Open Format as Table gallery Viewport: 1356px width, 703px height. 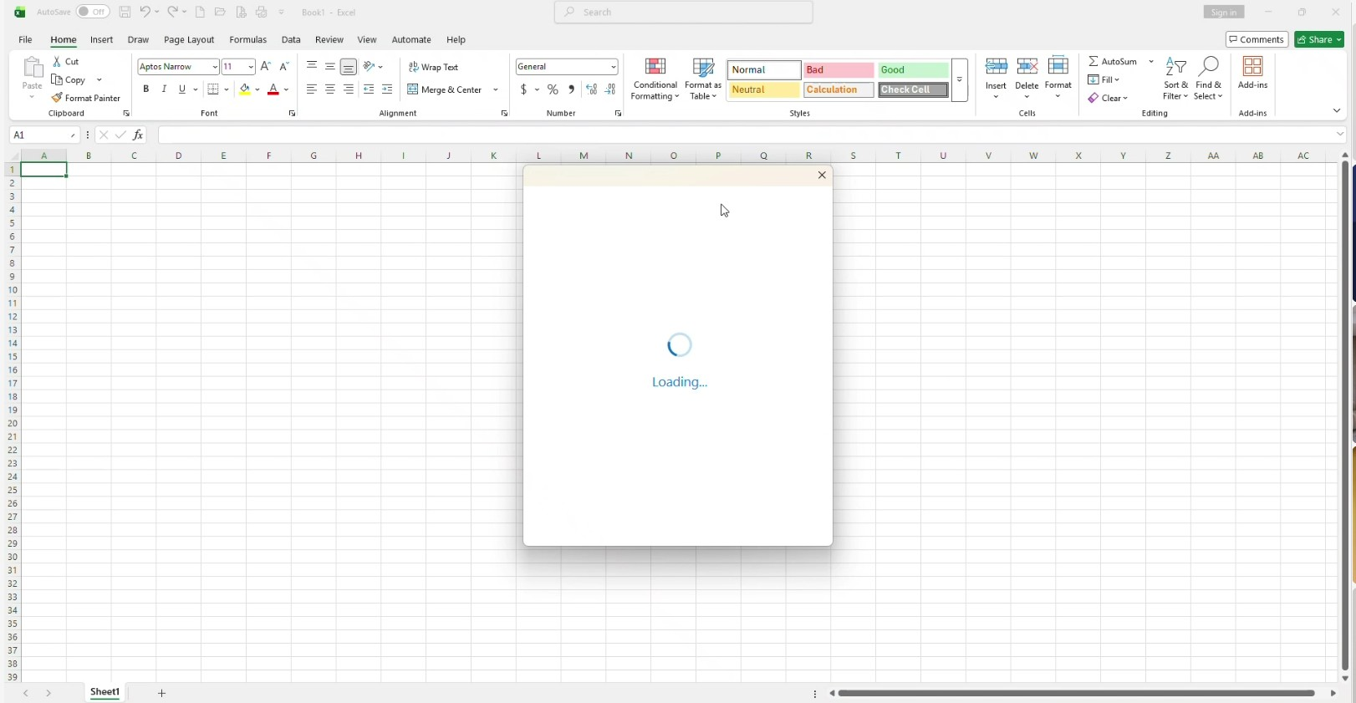point(703,79)
